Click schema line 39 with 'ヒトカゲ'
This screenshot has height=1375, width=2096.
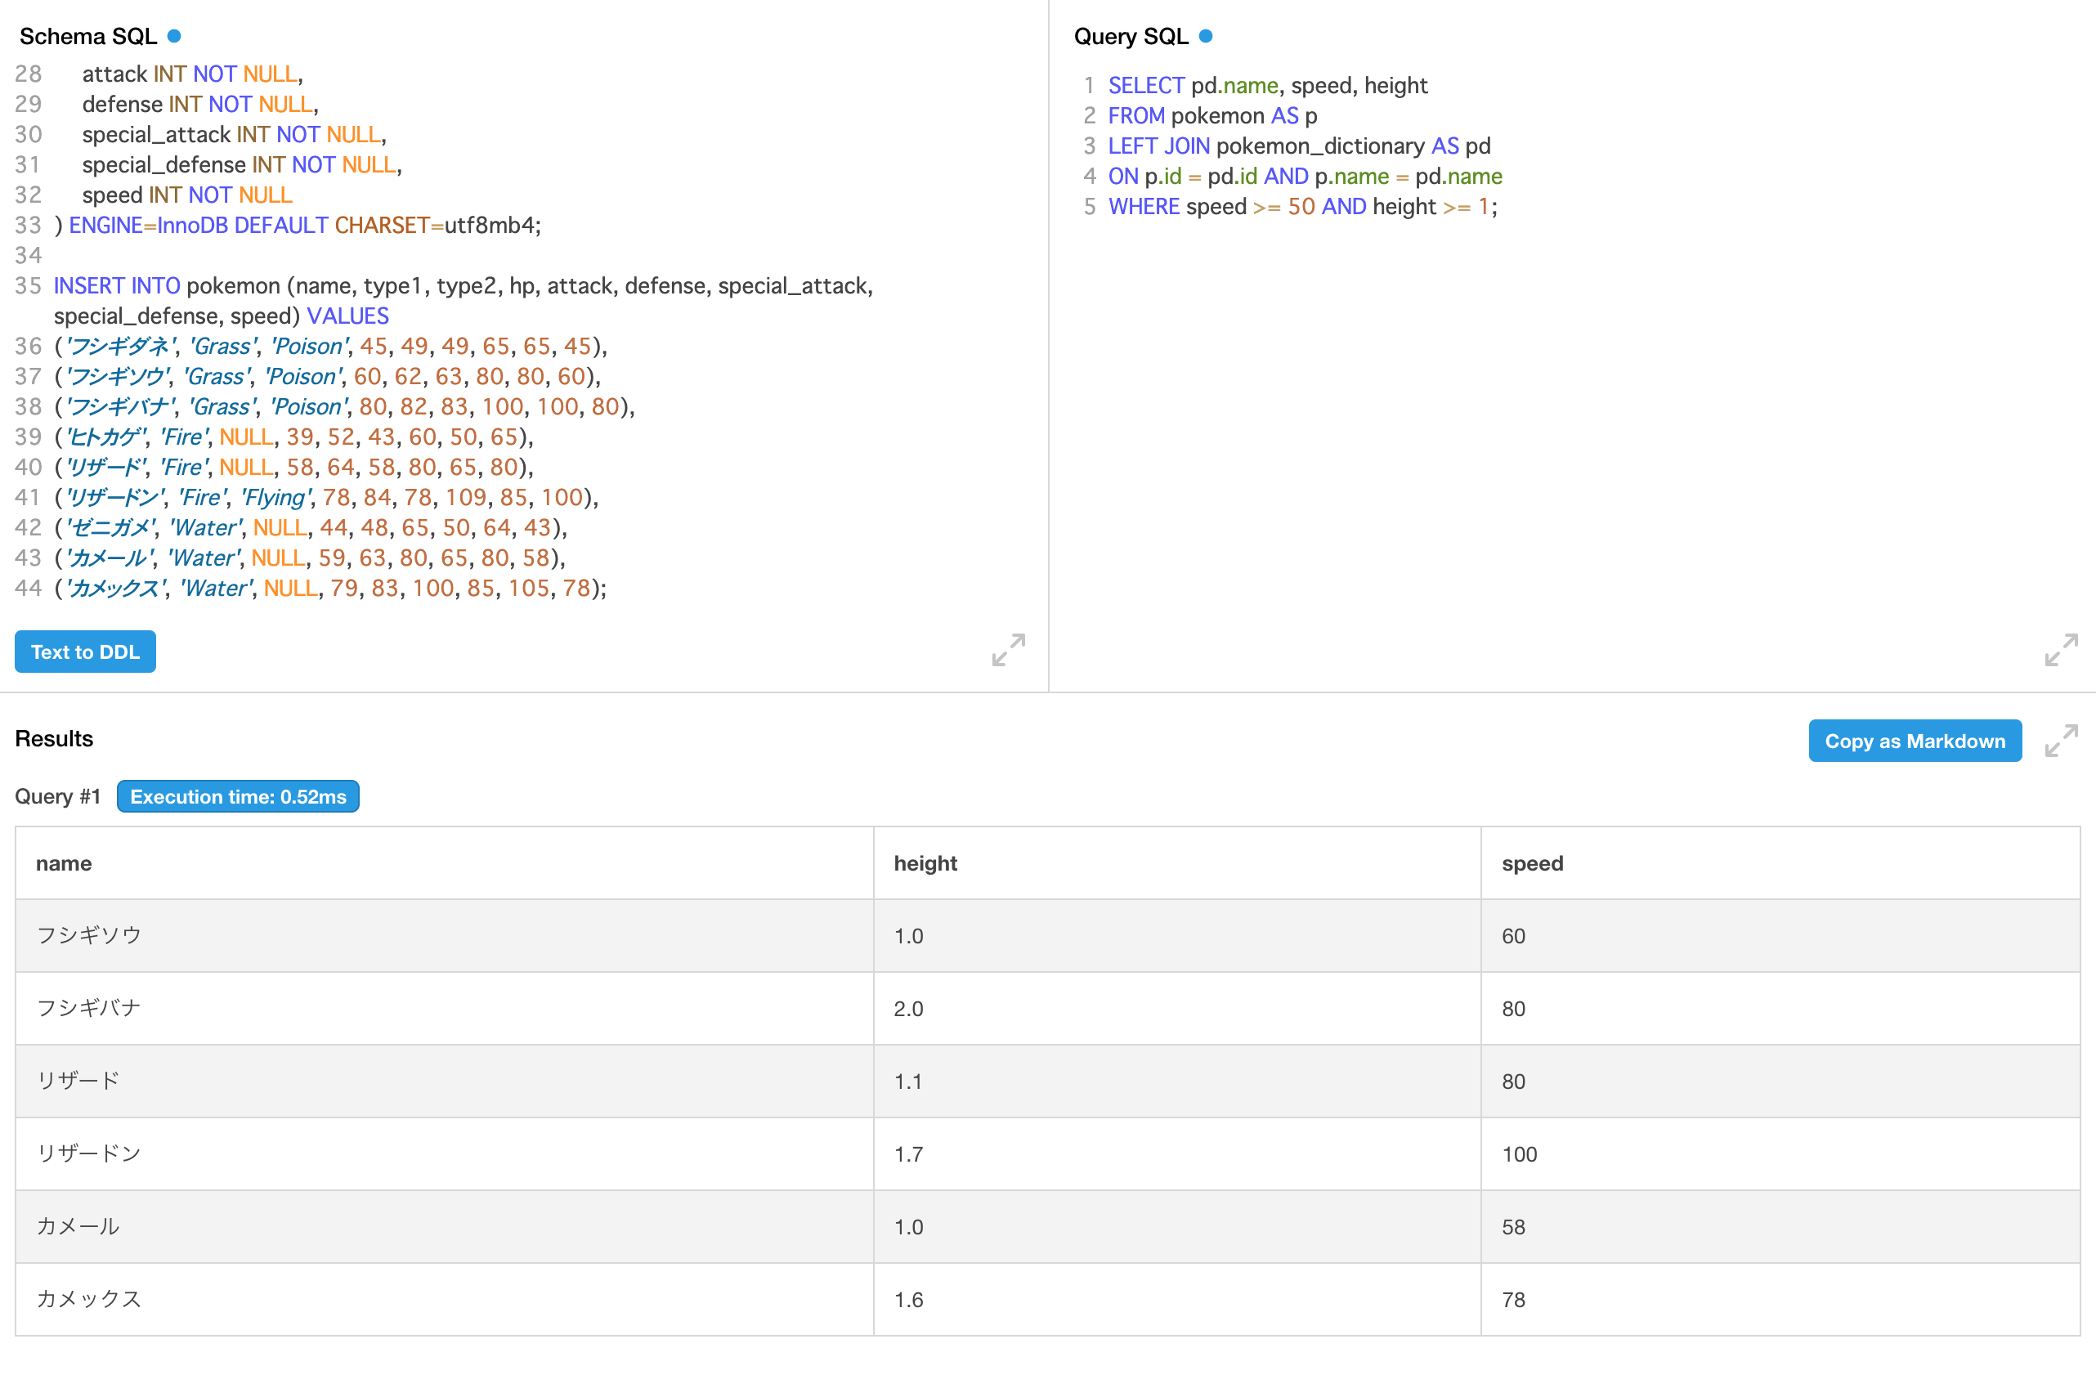coord(293,437)
